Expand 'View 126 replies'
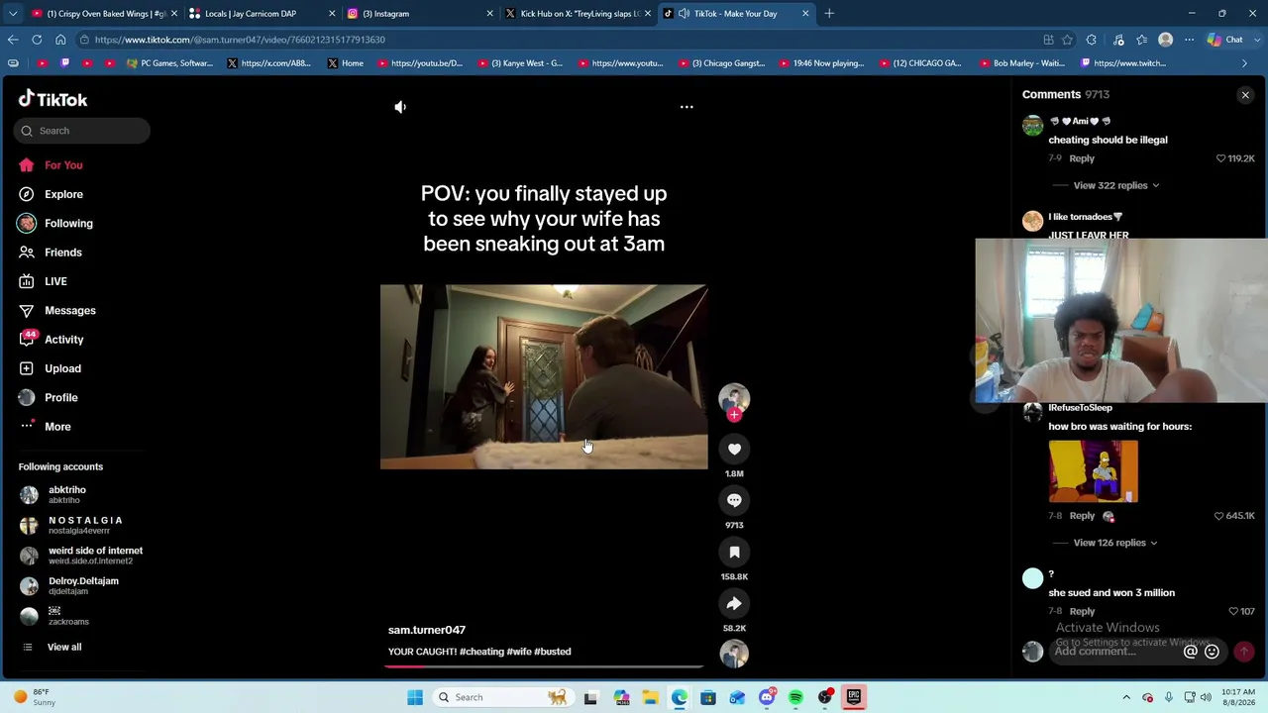 click(x=1115, y=543)
